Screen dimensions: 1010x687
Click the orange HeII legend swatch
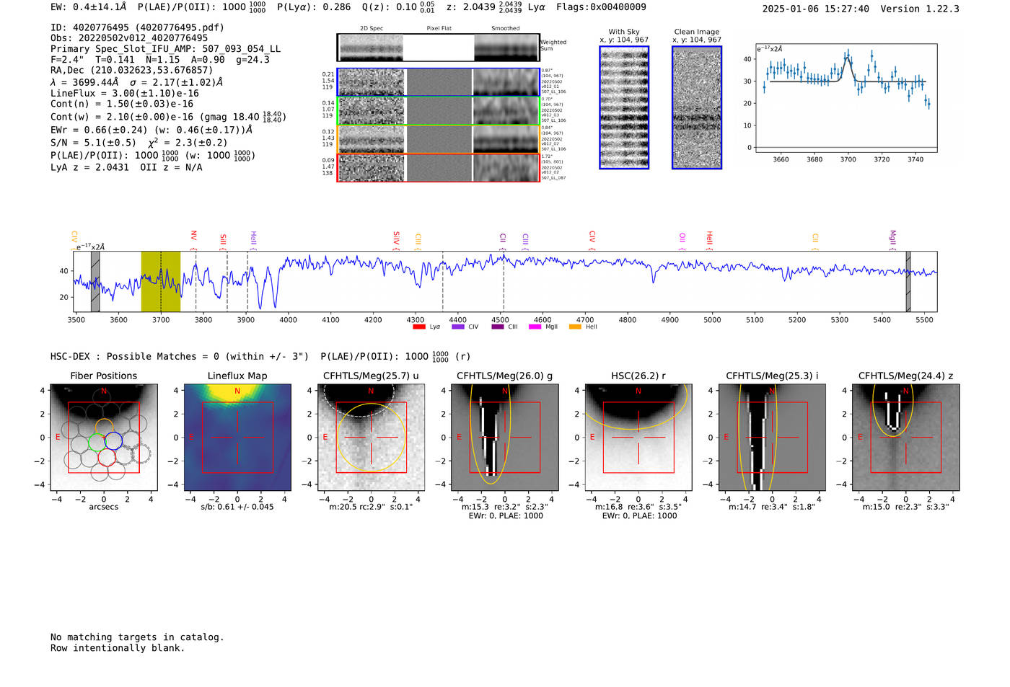(575, 327)
